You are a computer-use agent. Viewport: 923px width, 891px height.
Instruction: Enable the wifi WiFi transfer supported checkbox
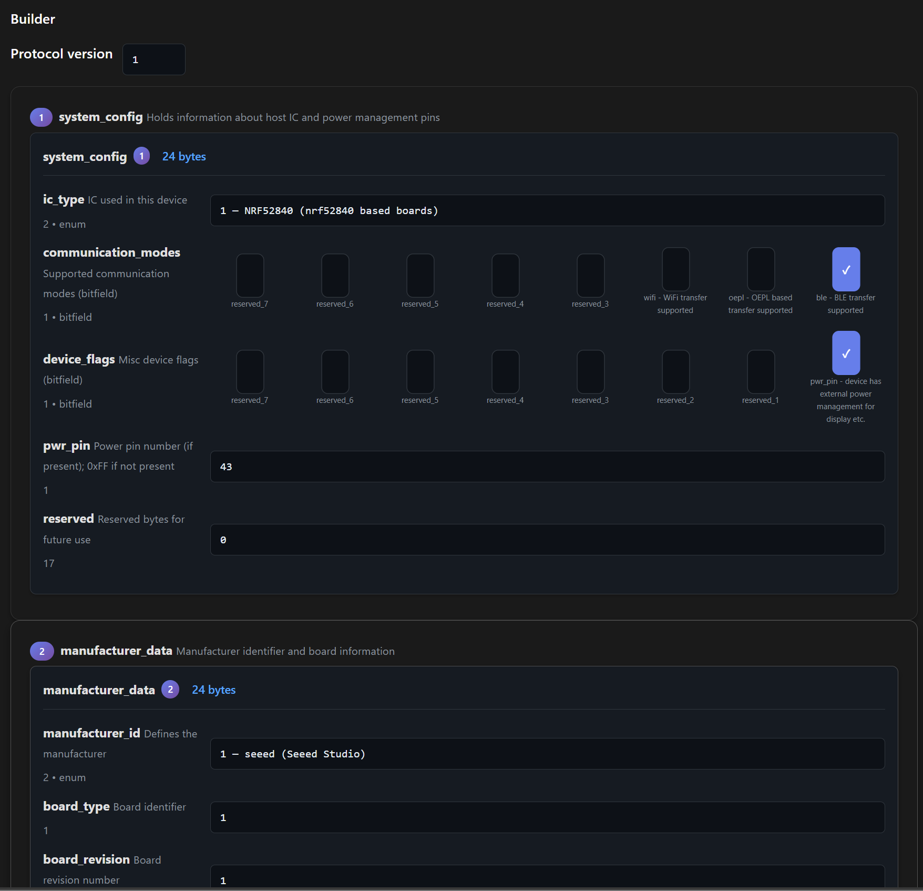(675, 269)
